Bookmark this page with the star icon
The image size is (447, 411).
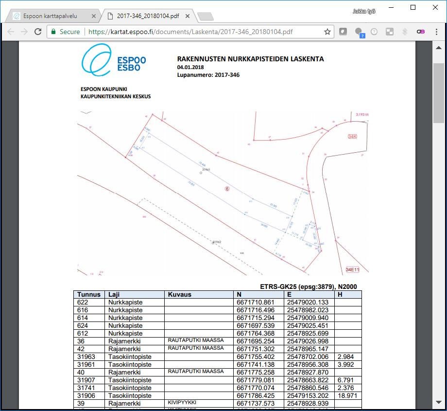point(327,32)
